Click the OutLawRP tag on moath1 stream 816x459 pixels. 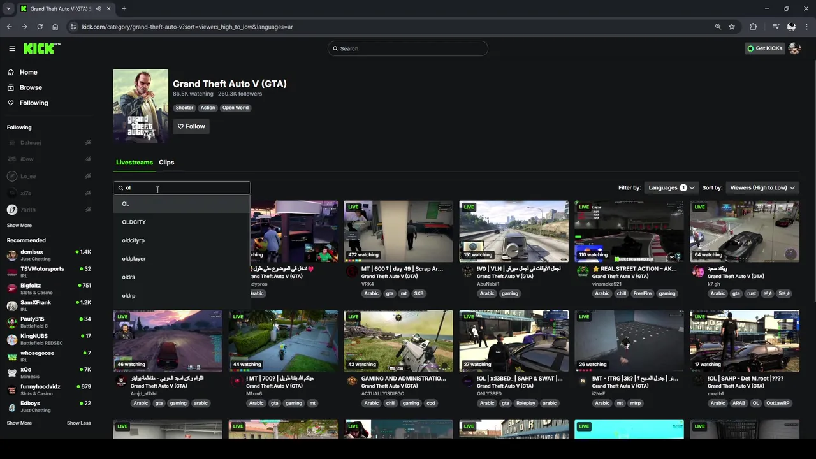point(778,403)
